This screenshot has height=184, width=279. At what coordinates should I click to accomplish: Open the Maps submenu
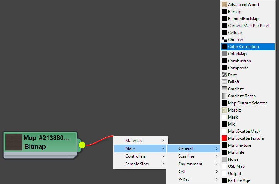(140, 148)
